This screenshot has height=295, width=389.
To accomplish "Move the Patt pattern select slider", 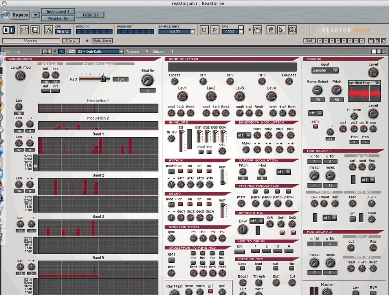I will point(102,79).
